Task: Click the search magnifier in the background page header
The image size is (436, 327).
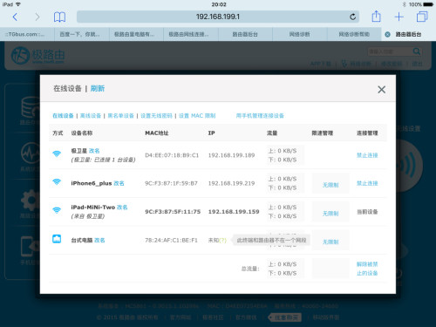Action: (x=417, y=51)
